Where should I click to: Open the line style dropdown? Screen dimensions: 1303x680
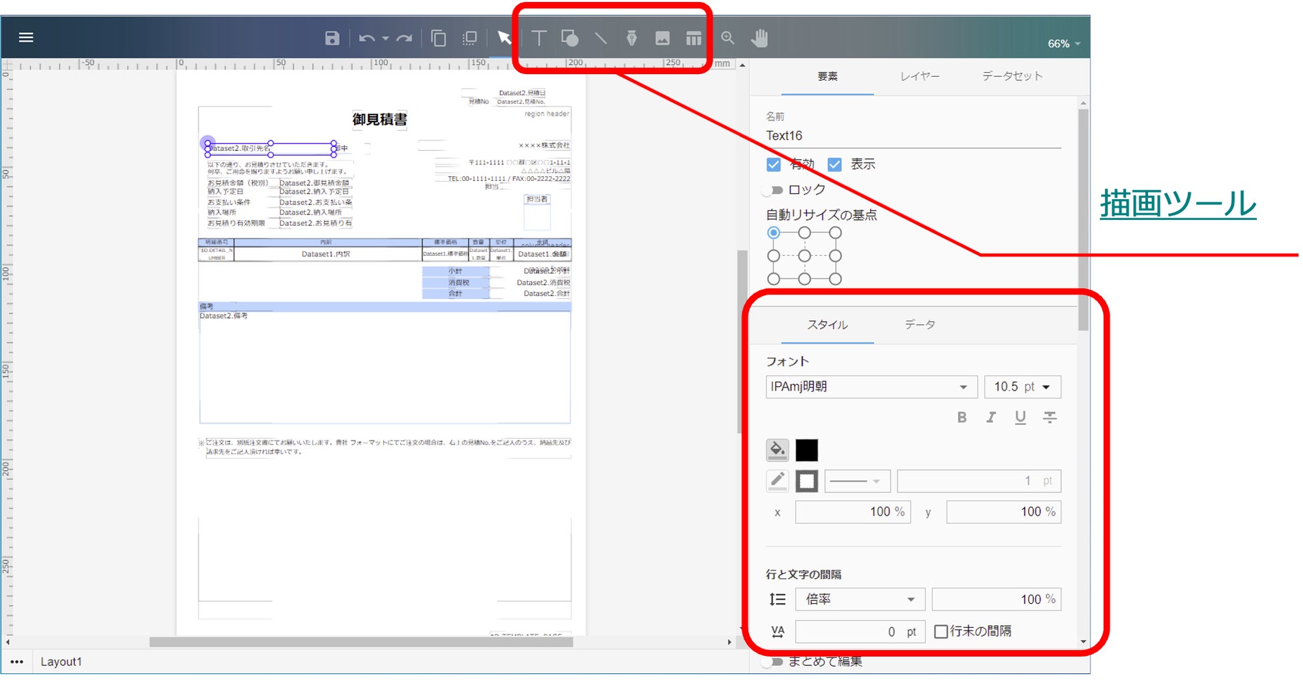857,481
